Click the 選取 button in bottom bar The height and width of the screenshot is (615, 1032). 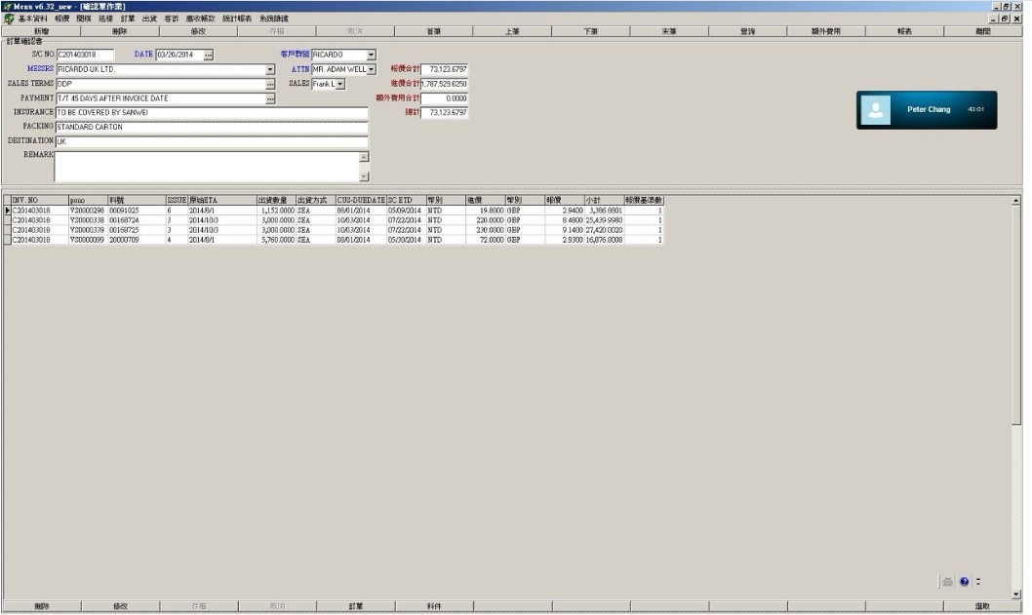[x=982, y=606]
